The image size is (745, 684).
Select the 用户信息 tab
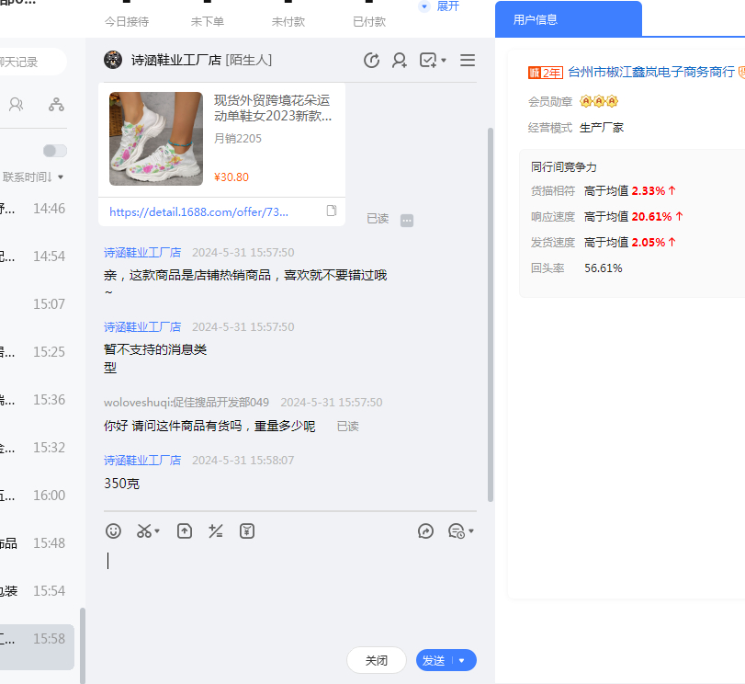tap(568, 19)
